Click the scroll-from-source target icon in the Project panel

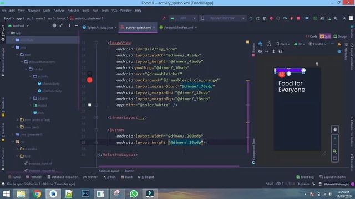[x=54, y=25]
